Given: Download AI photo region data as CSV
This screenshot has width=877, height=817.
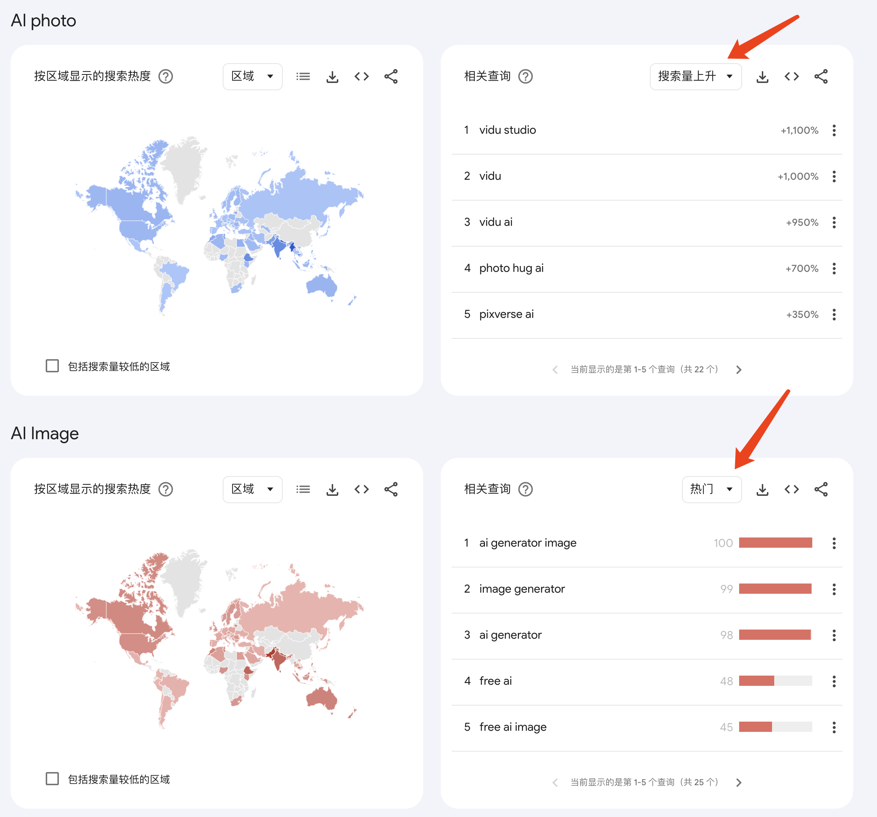Looking at the screenshot, I should [332, 77].
